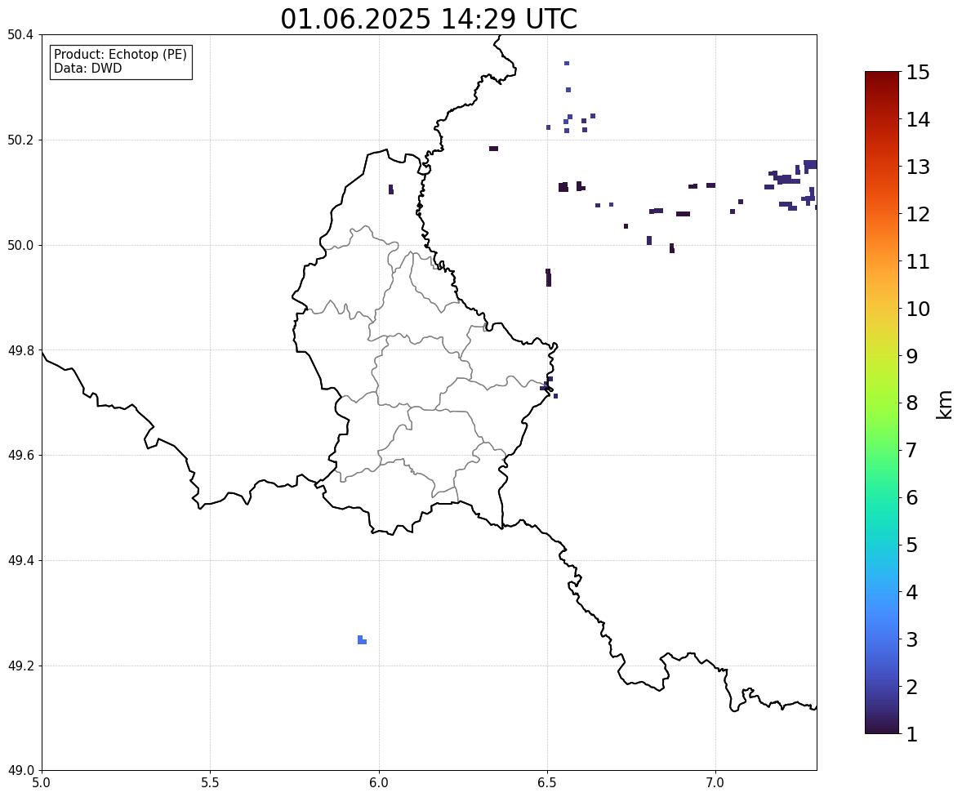The image size is (962, 797).
Task: Click the blue echo pixel near 49.25 latitude
Action: [362, 640]
